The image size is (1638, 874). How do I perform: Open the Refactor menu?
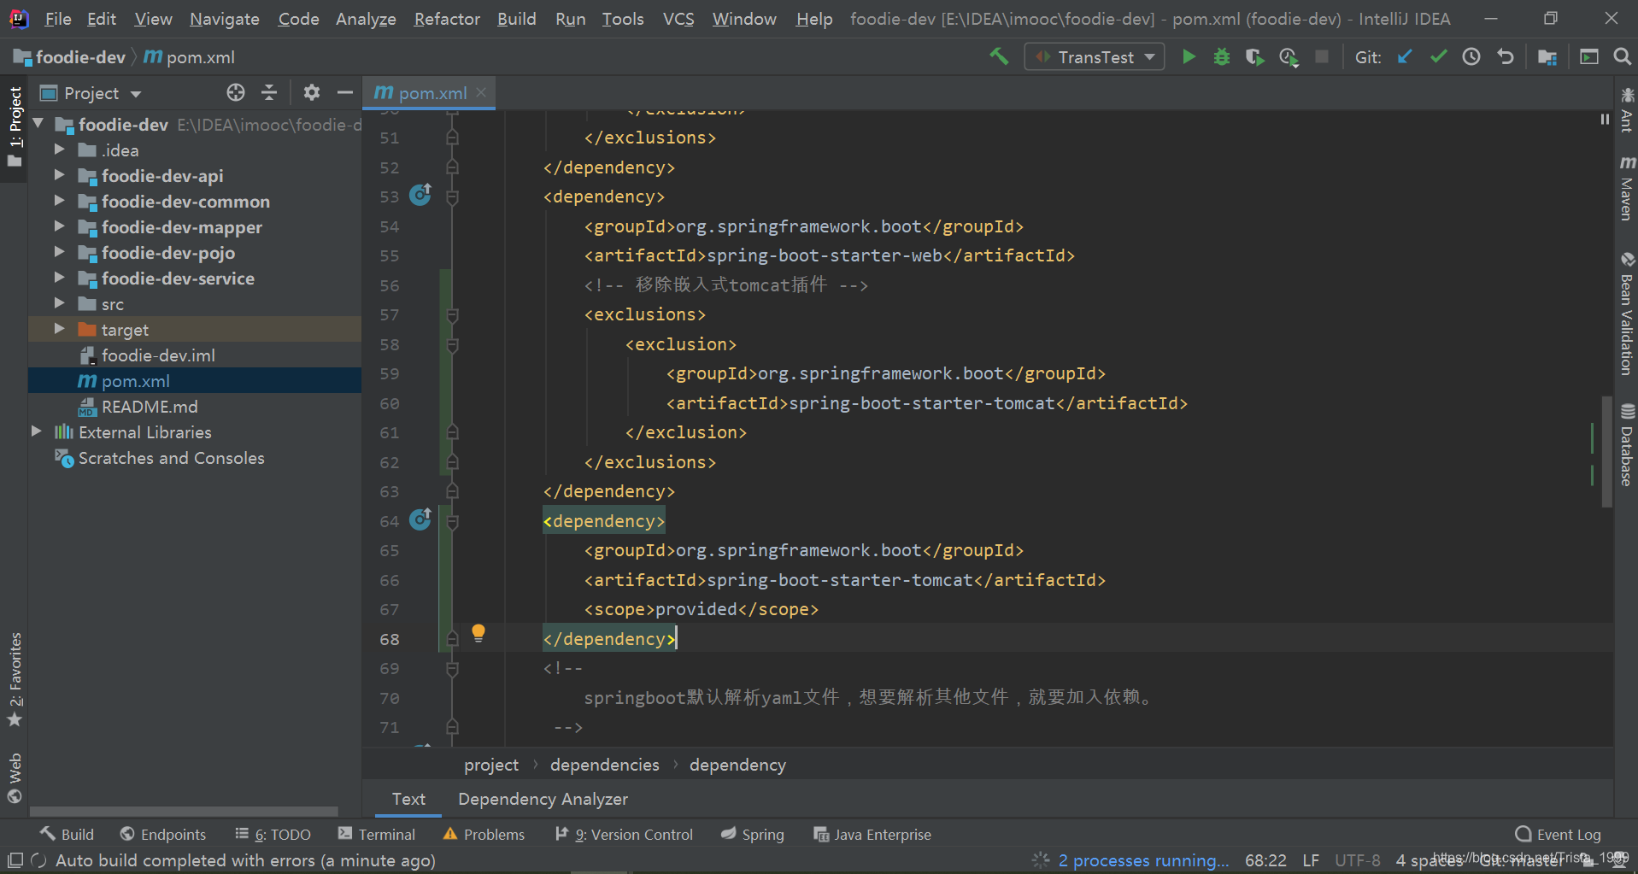[x=447, y=19]
